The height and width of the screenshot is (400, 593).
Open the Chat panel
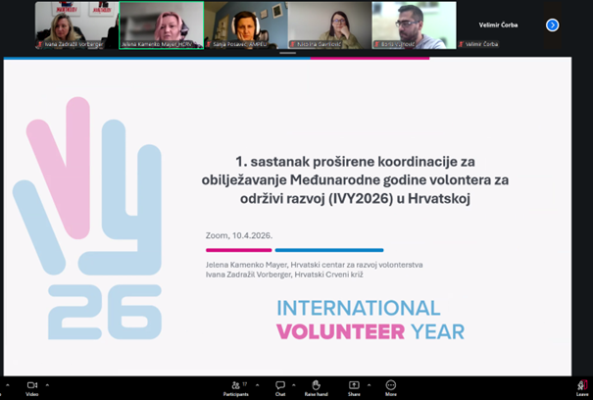pyautogui.click(x=280, y=388)
